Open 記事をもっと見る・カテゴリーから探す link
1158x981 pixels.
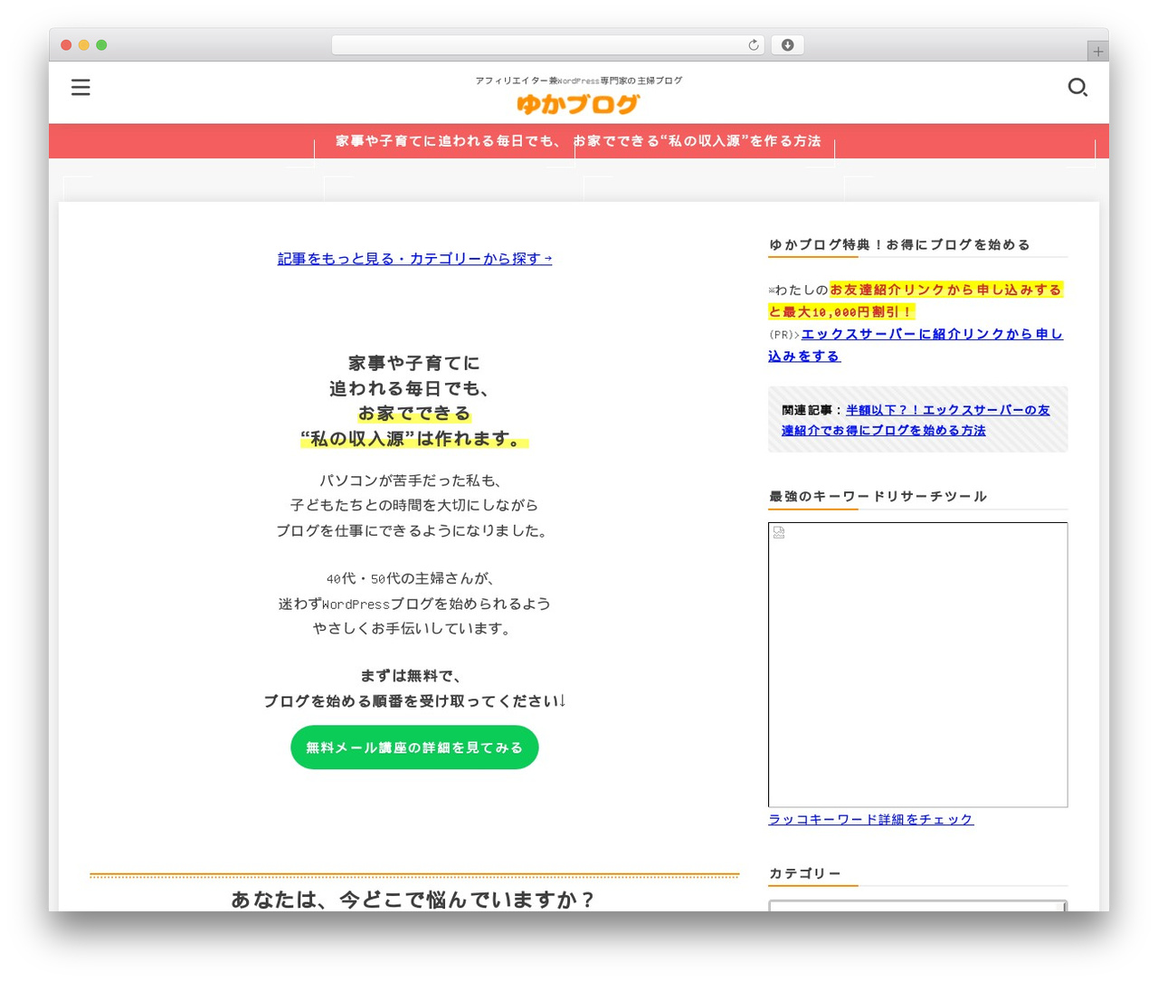pyautogui.click(x=414, y=259)
